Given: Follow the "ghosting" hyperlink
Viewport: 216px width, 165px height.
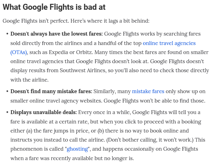Looking at the screenshot, I should 77,149.
